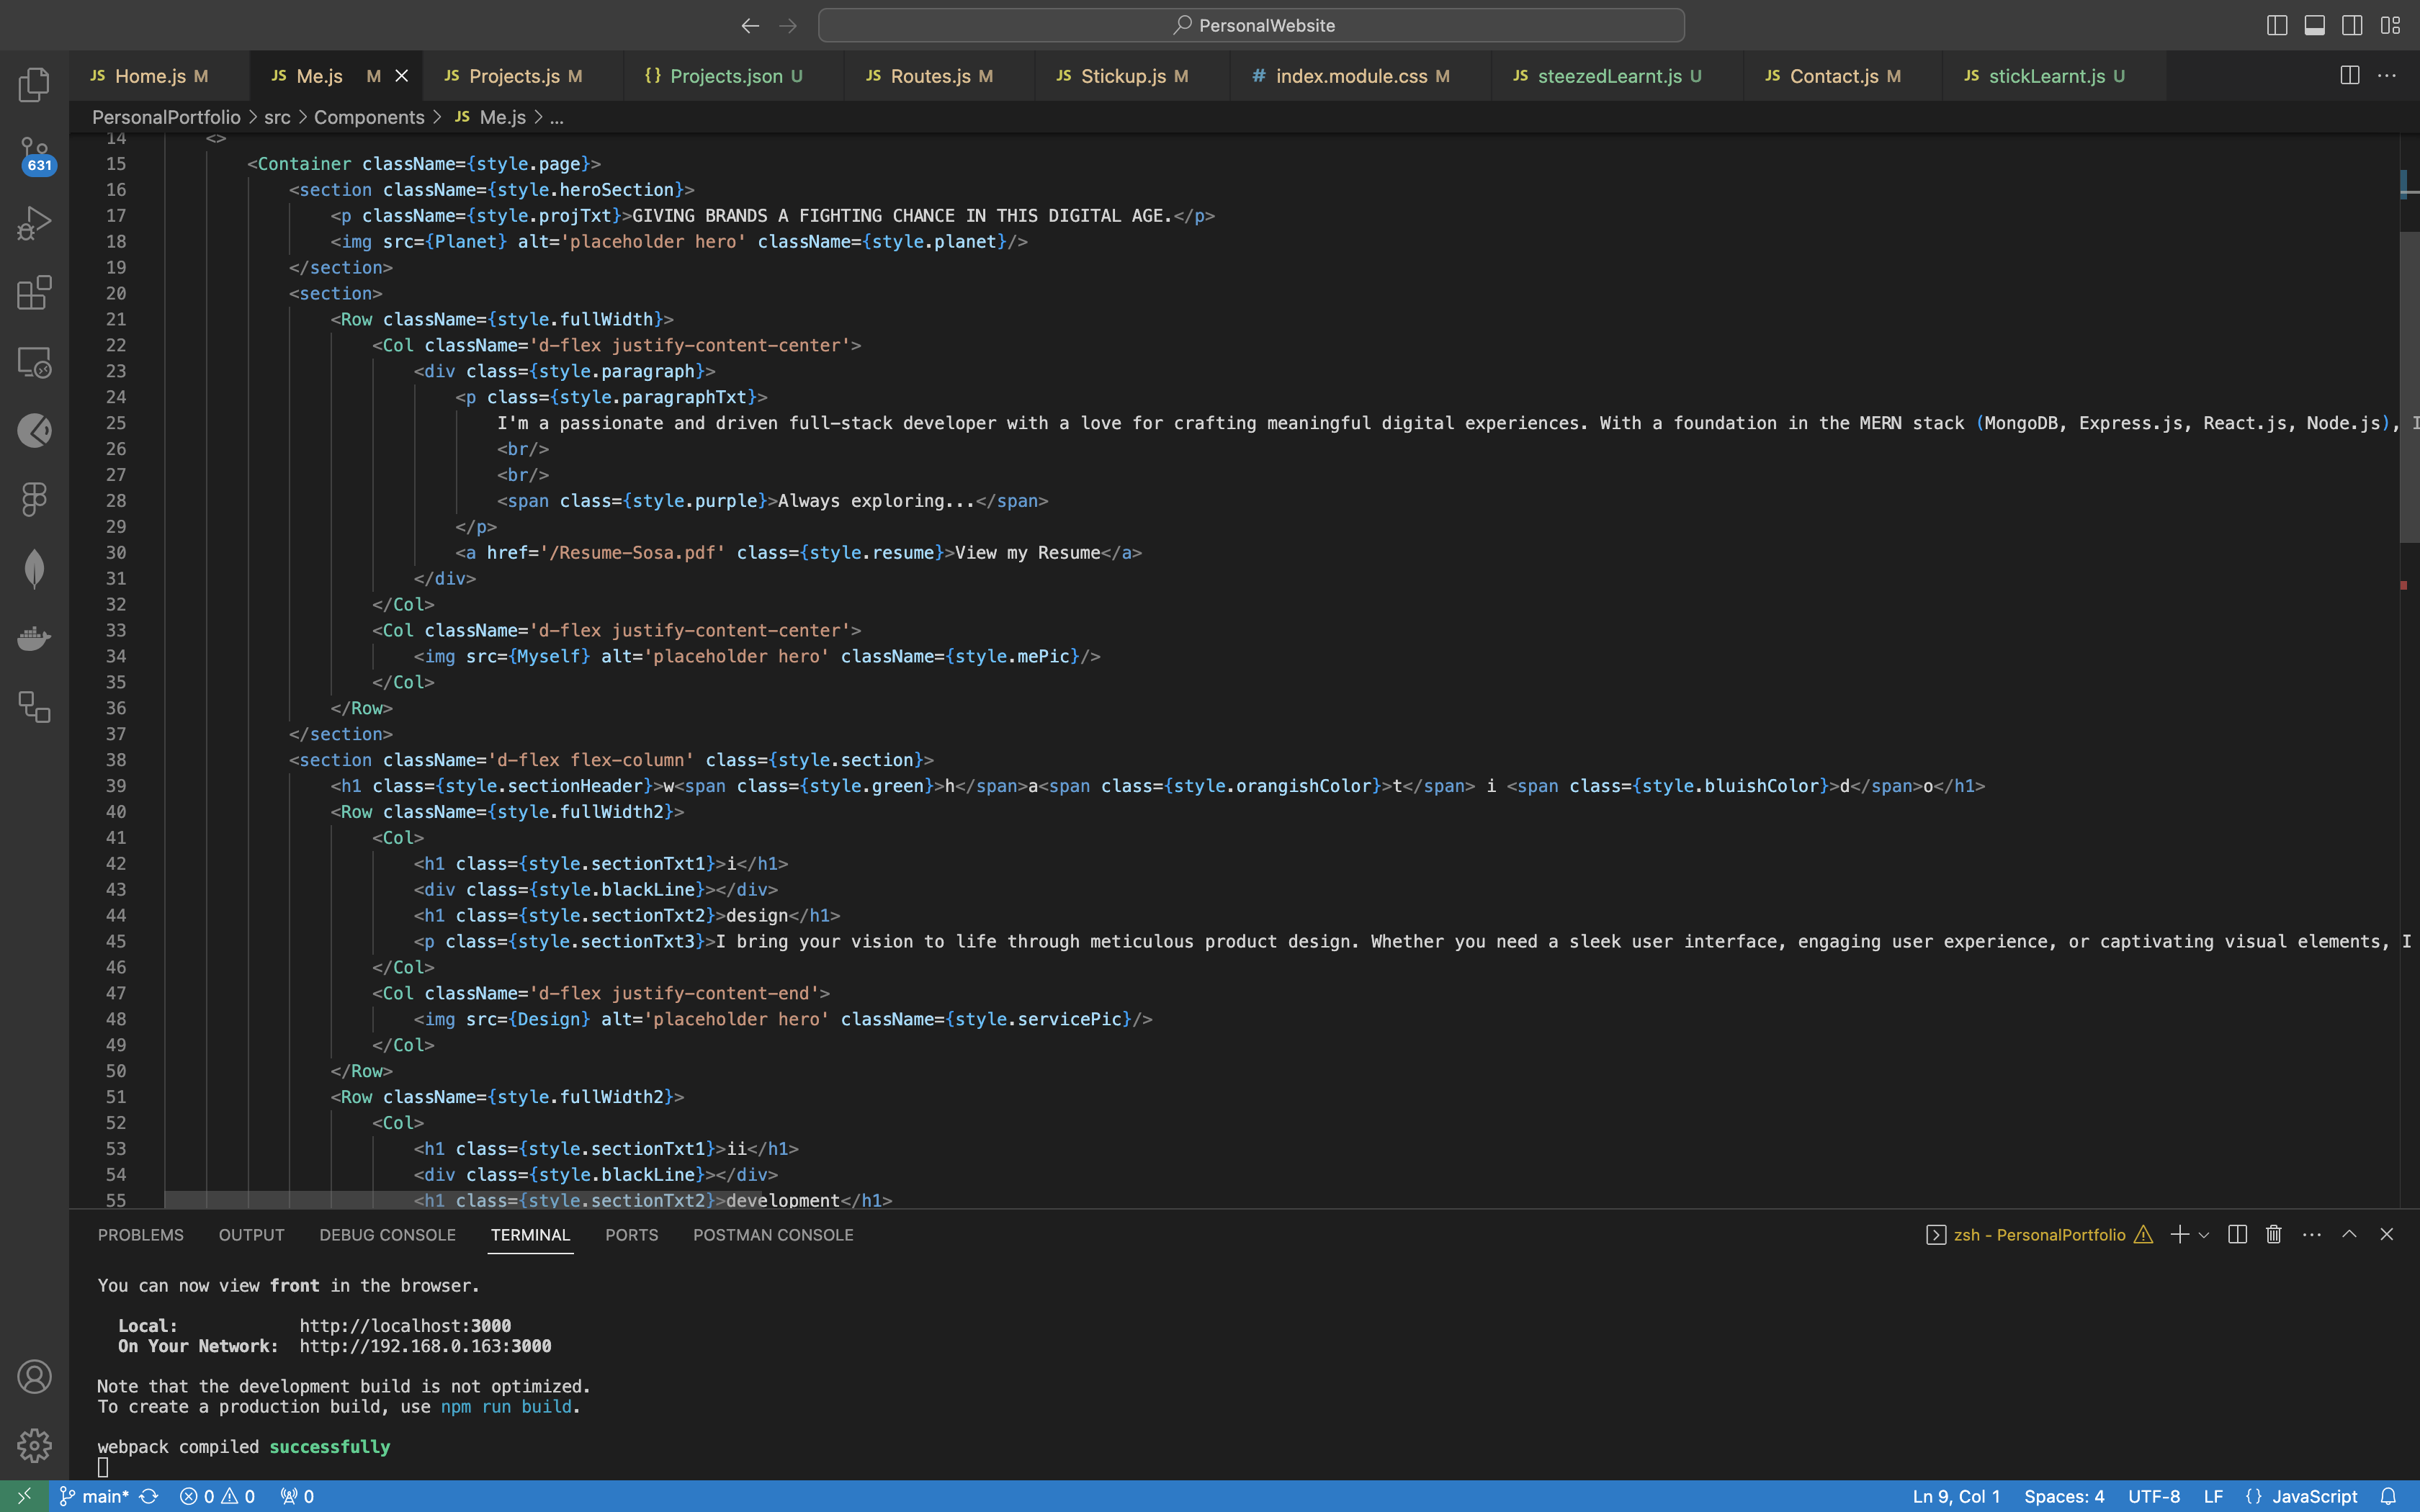Open the terminal panel ellipsis menu

2312,1235
